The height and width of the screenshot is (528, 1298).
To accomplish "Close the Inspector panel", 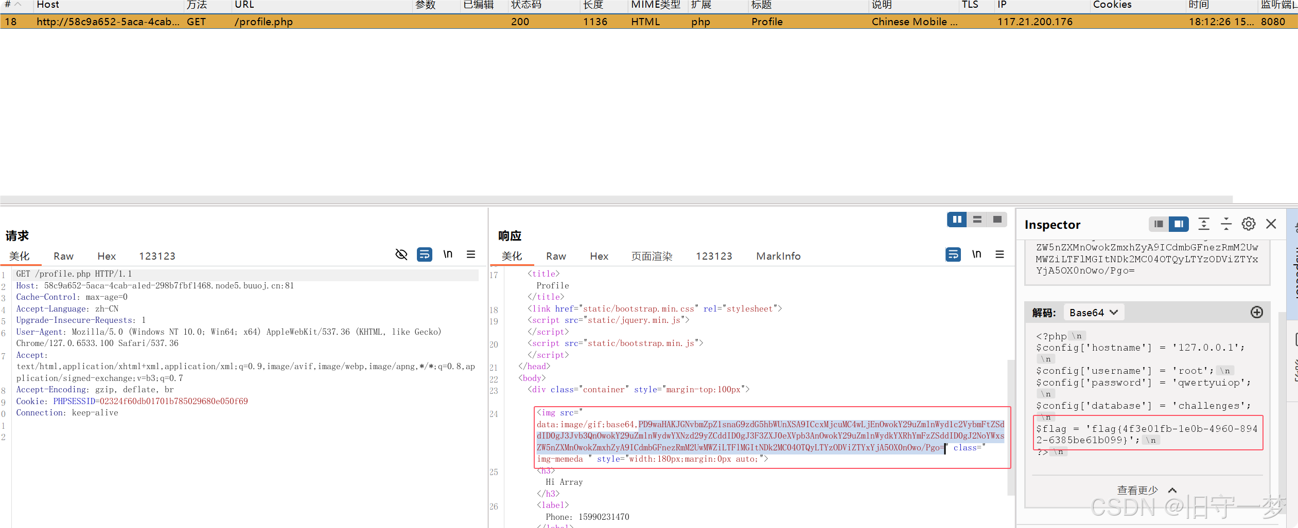I will tap(1271, 224).
